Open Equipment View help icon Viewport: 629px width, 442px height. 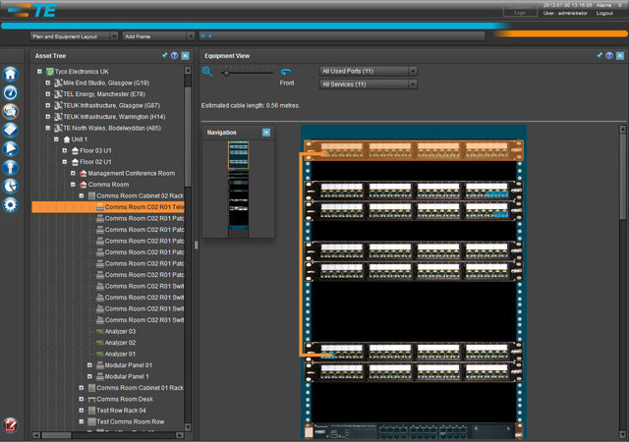click(x=609, y=56)
